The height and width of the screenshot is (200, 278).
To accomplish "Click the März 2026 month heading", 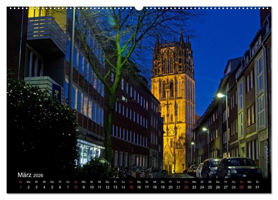I will (x=31, y=175).
